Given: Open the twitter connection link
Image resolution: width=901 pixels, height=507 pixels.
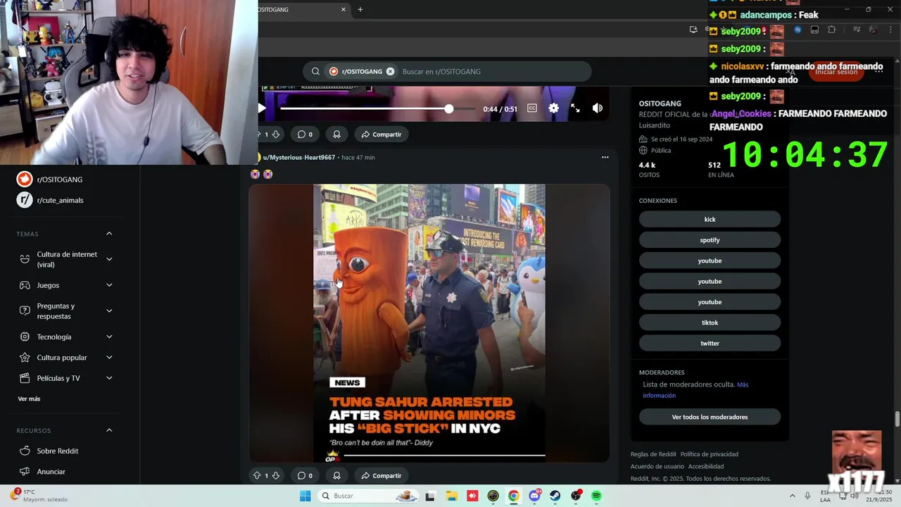Looking at the screenshot, I should 710,343.
